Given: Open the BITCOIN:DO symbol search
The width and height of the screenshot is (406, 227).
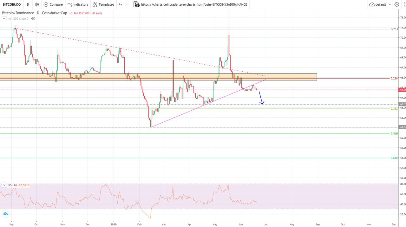Looking at the screenshot, I should (x=12, y=4).
